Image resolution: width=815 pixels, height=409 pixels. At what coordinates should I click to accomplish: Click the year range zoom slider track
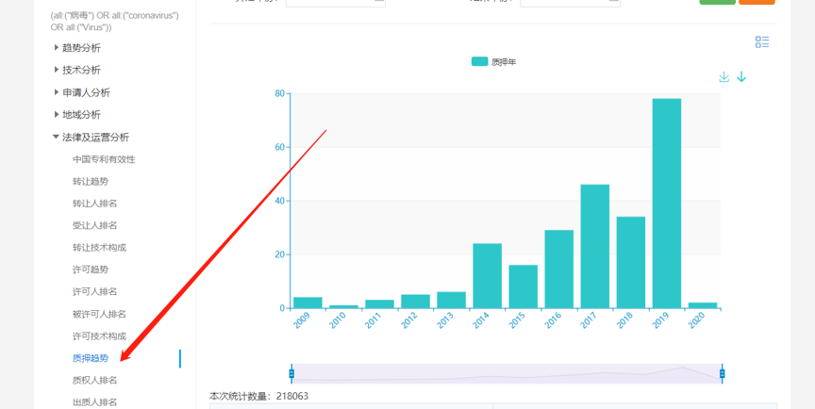(507, 374)
